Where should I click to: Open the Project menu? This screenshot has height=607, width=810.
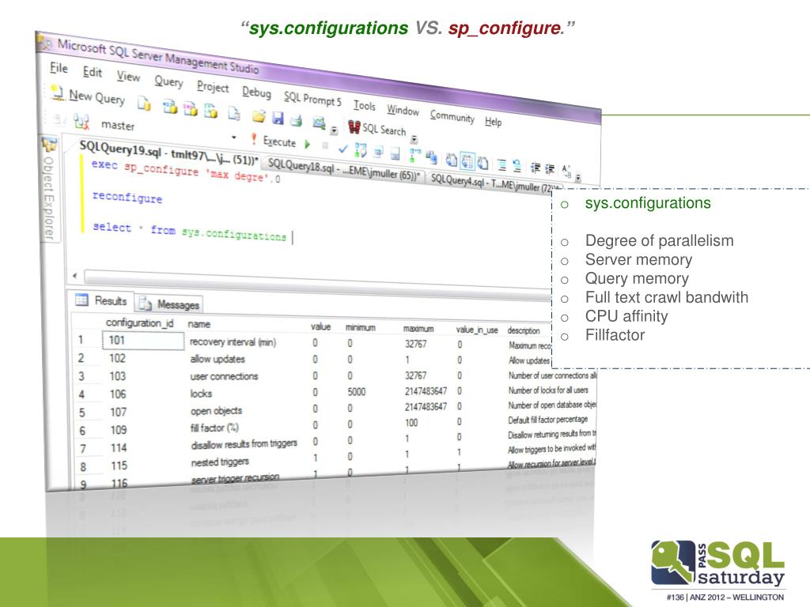tap(213, 86)
